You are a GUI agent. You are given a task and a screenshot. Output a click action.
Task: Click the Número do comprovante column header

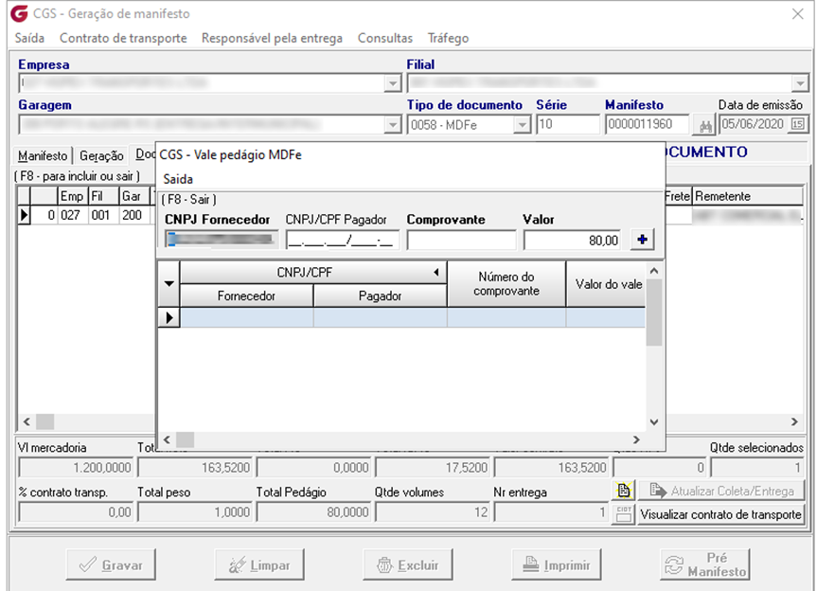click(506, 284)
